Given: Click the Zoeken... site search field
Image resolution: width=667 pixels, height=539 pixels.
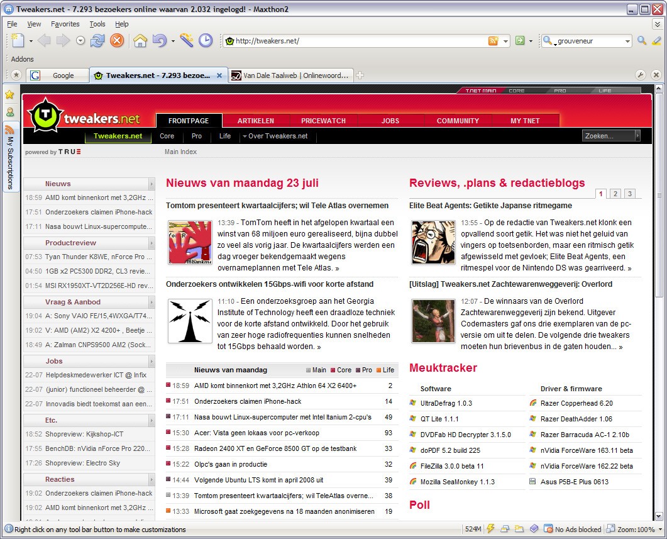Looking at the screenshot, I should pyautogui.click(x=609, y=136).
